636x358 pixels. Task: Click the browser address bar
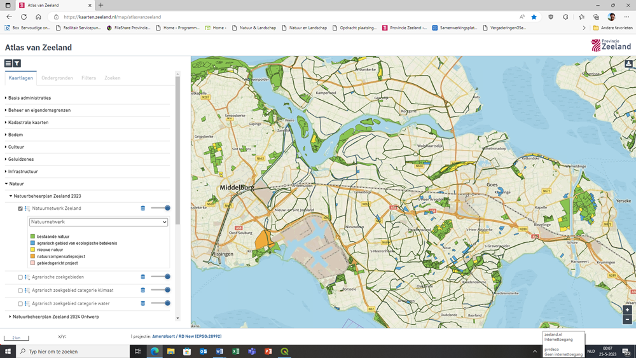(x=284, y=17)
